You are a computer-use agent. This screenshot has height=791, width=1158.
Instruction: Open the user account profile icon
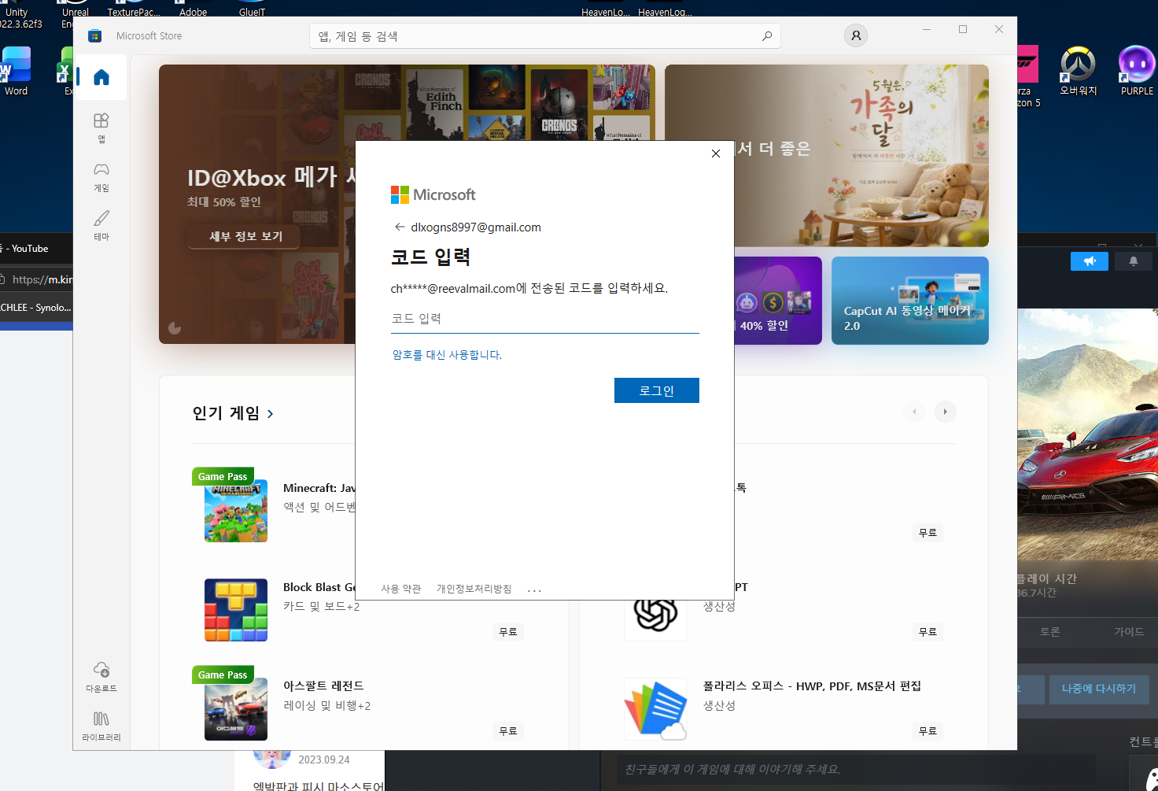coord(856,35)
